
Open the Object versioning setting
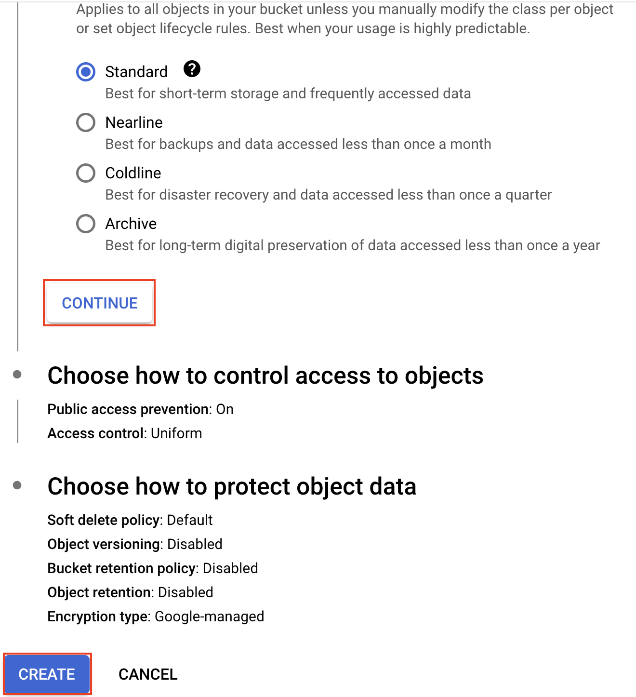coord(135,544)
